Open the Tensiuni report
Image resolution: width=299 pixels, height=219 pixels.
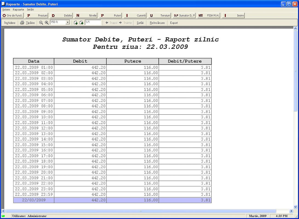tap(160, 16)
